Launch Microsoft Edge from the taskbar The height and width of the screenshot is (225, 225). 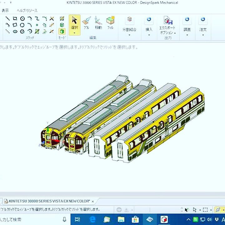pyautogui.click(x=92, y=220)
